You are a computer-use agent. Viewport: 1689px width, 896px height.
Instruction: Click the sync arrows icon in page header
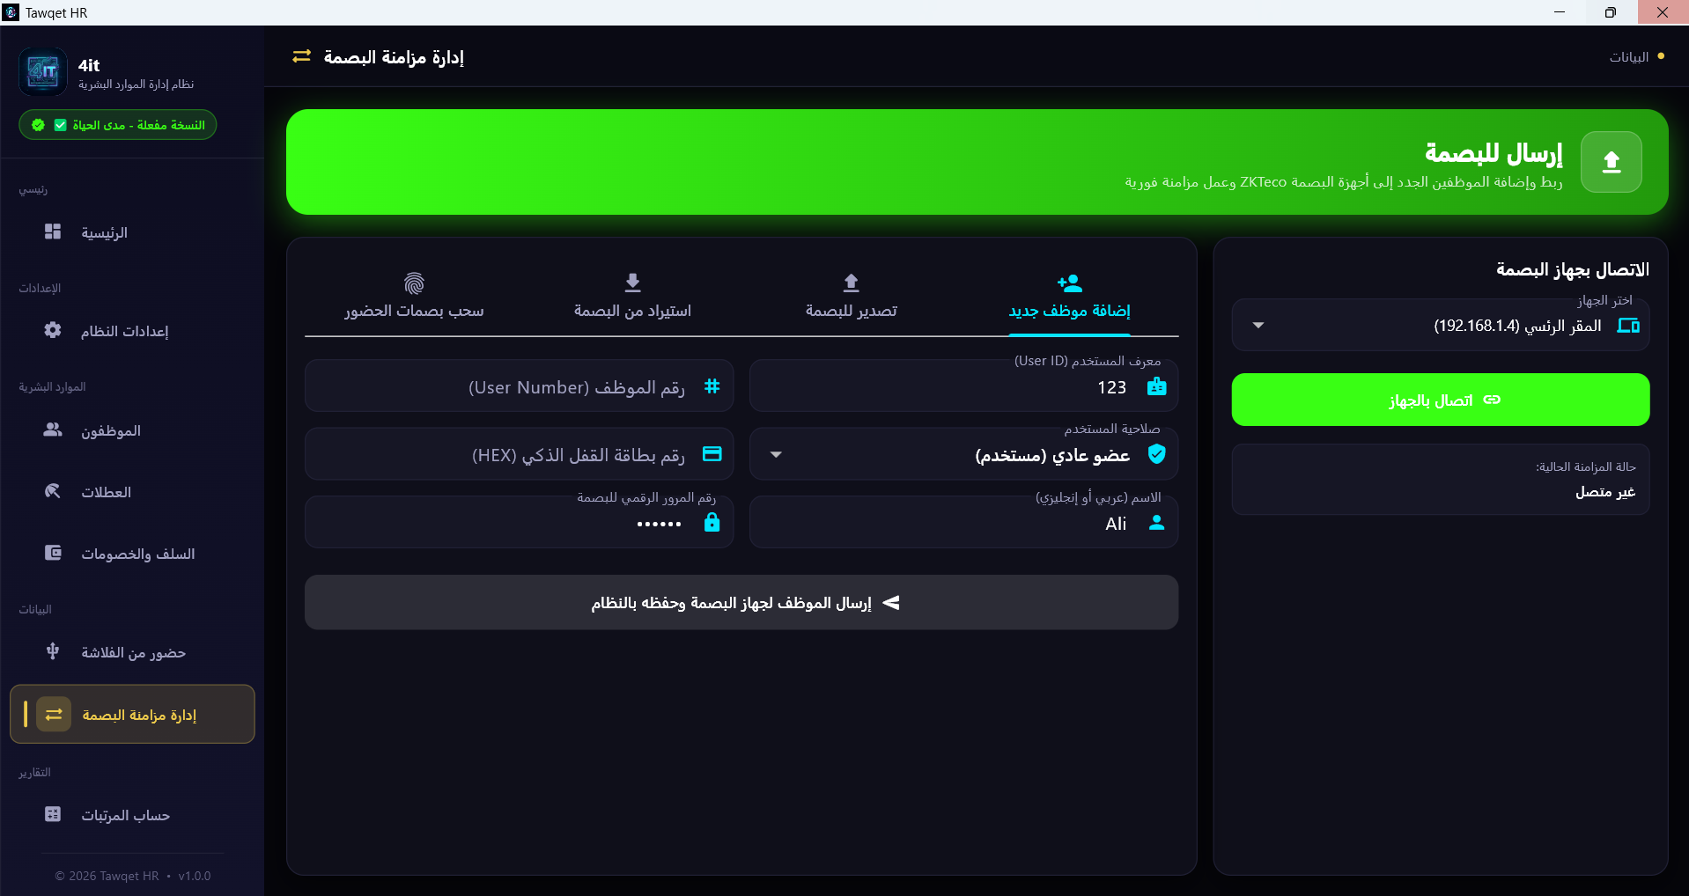coord(302,56)
